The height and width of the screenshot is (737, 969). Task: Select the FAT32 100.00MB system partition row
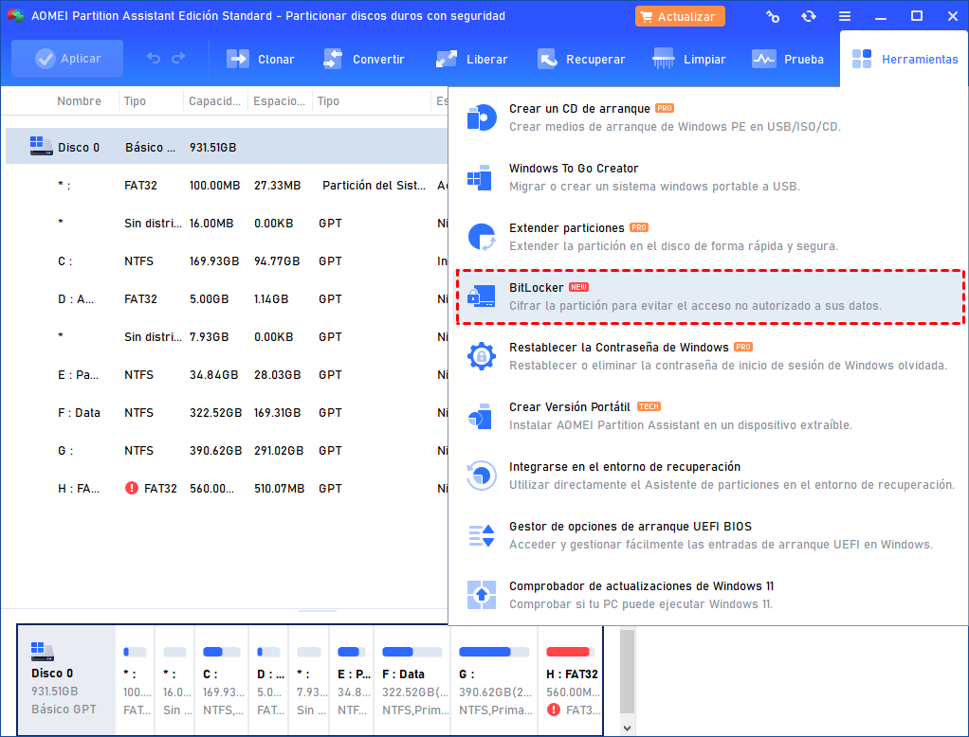point(227,185)
